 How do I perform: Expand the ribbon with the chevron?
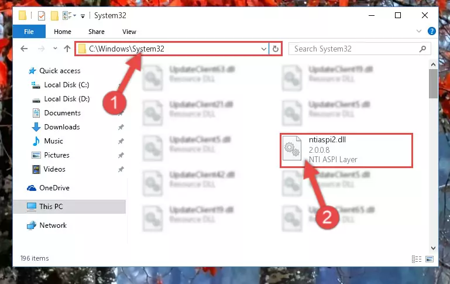point(419,31)
